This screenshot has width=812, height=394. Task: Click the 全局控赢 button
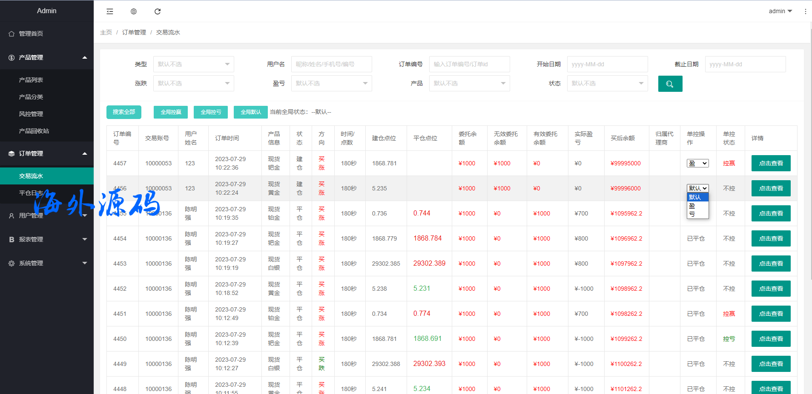click(x=171, y=112)
